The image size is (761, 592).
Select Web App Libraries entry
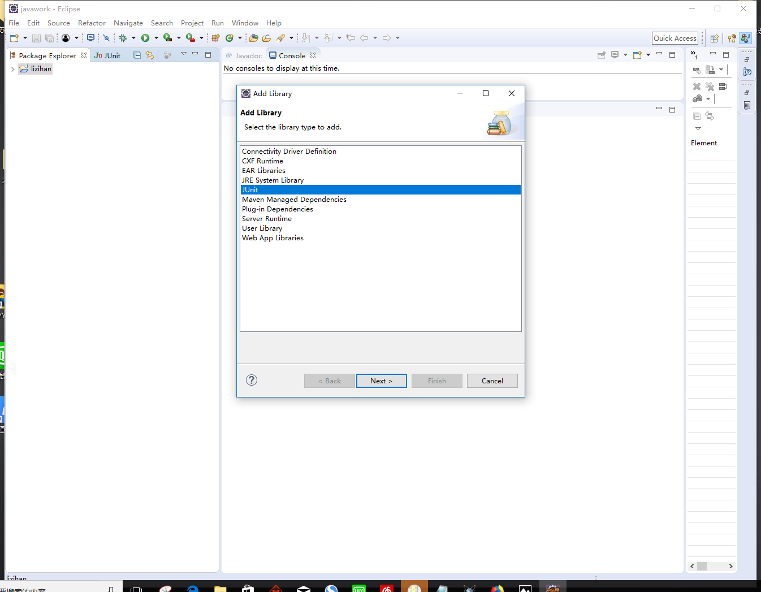pyautogui.click(x=380, y=238)
